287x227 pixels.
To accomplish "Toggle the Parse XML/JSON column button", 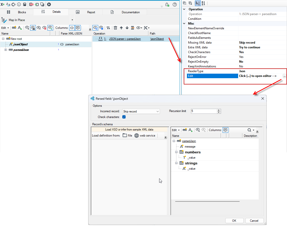I will click(x=72, y=28).
